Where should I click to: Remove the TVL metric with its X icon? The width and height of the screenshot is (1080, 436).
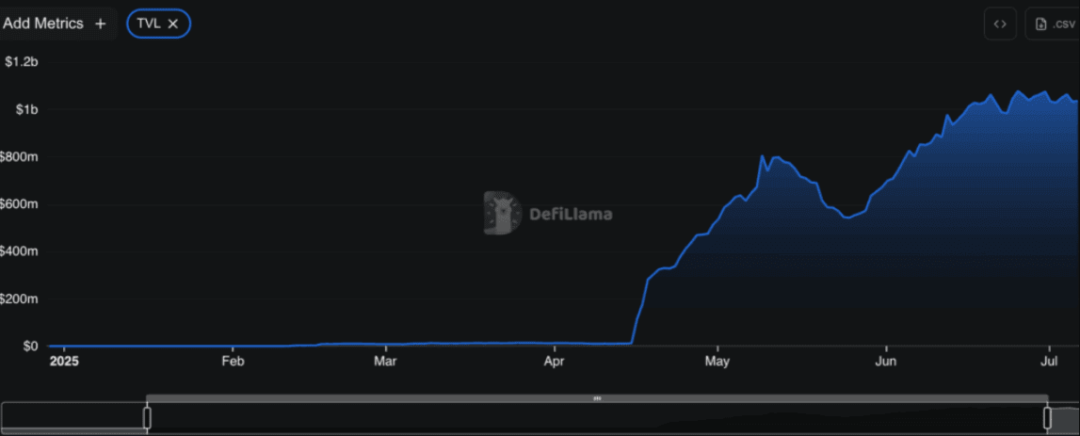click(x=173, y=24)
